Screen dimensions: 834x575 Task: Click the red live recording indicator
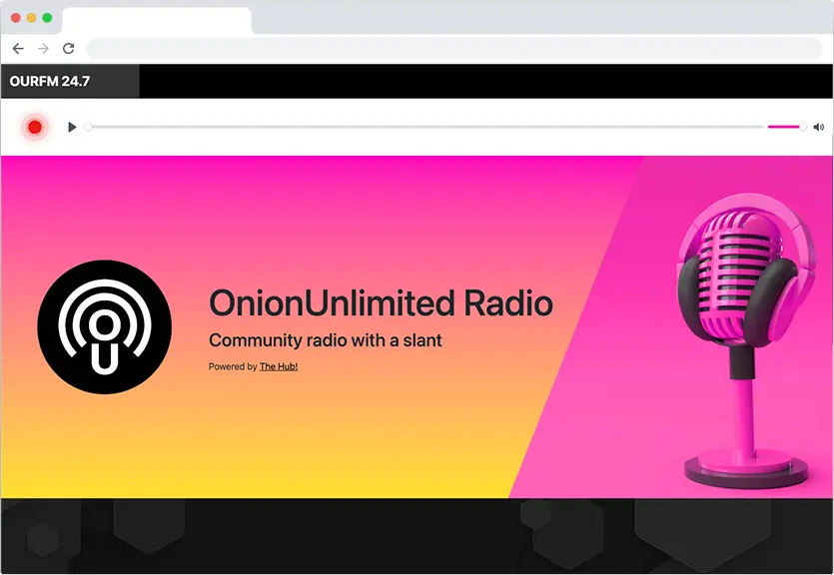tap(35, 127)
